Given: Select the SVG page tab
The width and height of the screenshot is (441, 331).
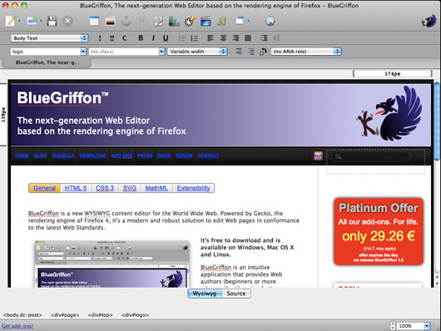Looking at the screenshot, I should point(130,188).
